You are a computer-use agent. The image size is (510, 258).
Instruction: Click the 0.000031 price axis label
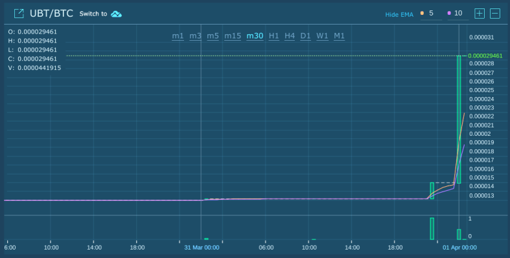481,38
